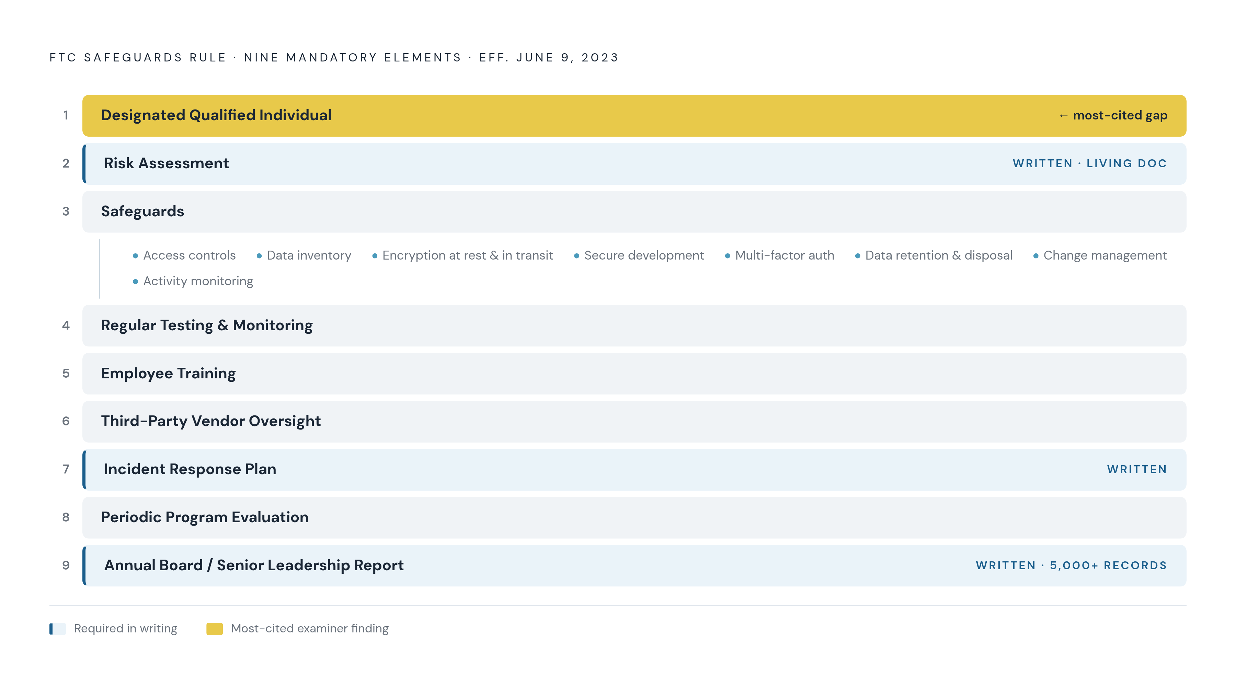The width and height of the screenshot is (1236, 687).
Task: Click the Access controls bullet item
Action: coord(184,255)
